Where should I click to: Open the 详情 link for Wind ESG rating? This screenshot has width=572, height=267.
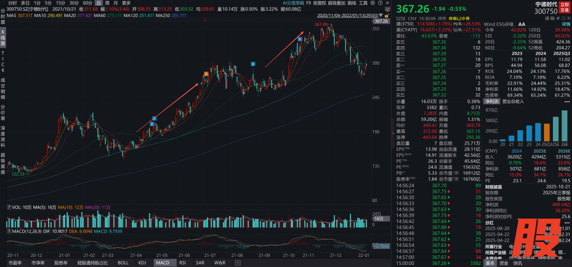[564, 24]
